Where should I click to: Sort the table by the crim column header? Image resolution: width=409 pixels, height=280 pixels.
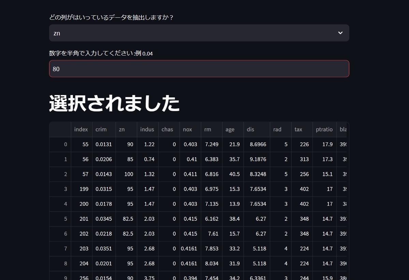(x=101, y=129)
